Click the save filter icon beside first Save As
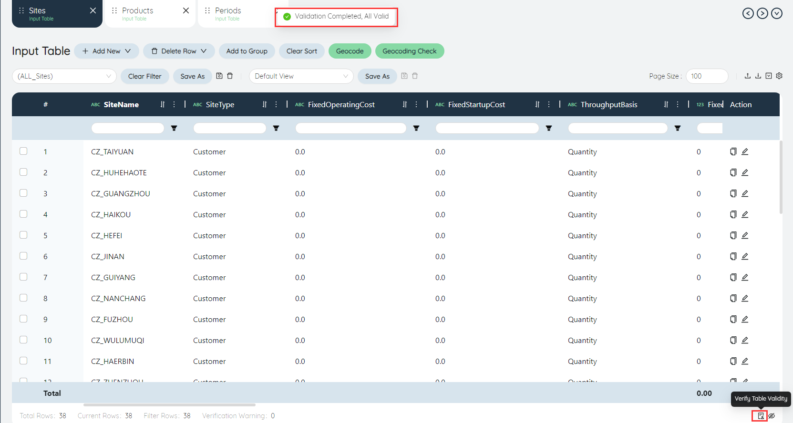This screenshot has height=423, width=793. (x=219, y=76)
